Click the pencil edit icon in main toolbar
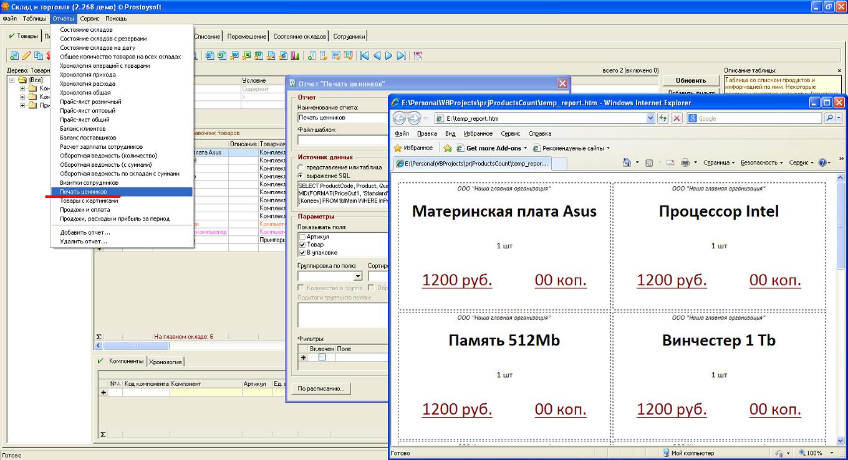The image size is (848, 460). click(26, 55)
